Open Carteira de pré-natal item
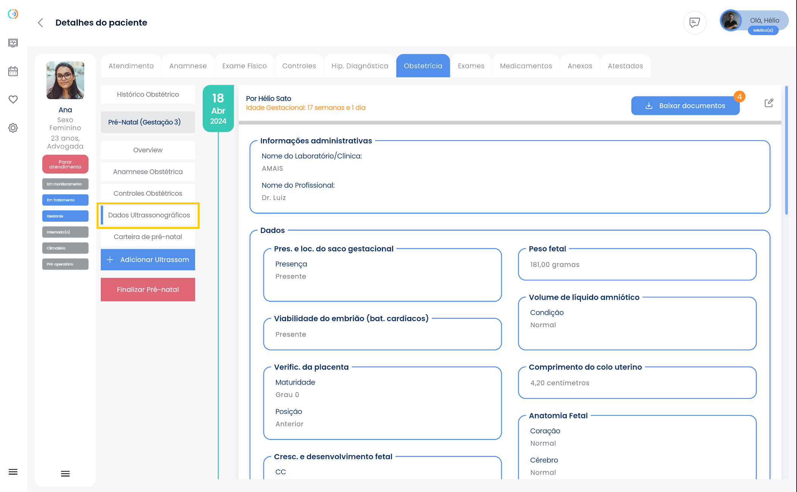 [x=148, y=237]
